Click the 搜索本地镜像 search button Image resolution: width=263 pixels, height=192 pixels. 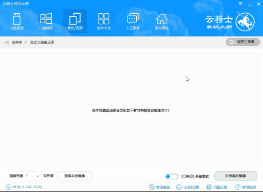pos(75,176)
